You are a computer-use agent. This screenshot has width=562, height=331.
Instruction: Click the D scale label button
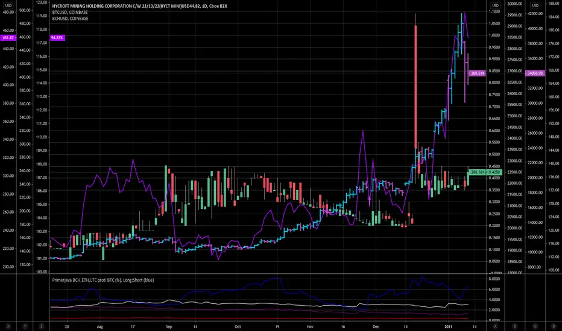[x=554, y=326]
